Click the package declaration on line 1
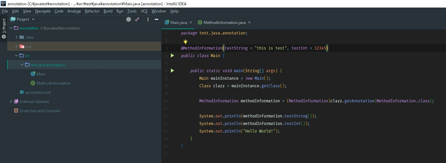The width and height of the screenshot is (446, 163). (x=214, y=33)
